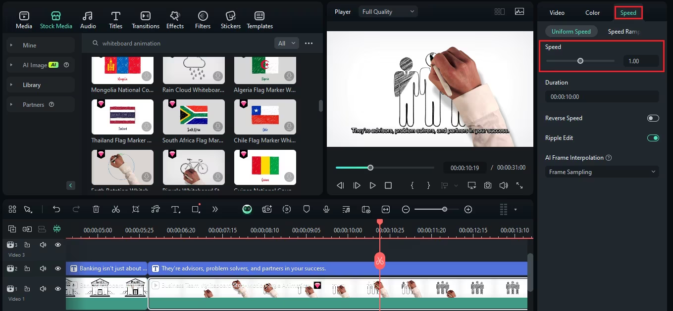This screenshot has width=673, height=311.
Task: Open the Player quality dropdown
Action: [x=388, y=11]
